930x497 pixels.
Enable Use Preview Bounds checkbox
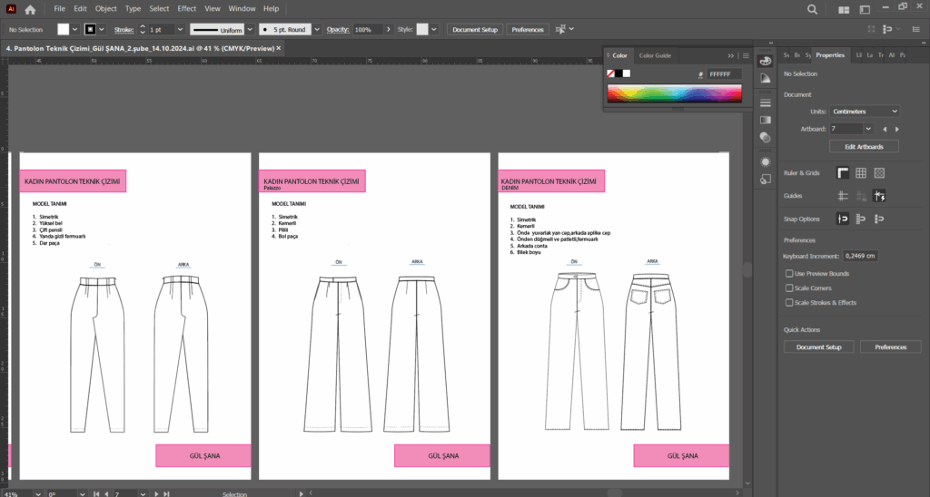click(788, 273)
